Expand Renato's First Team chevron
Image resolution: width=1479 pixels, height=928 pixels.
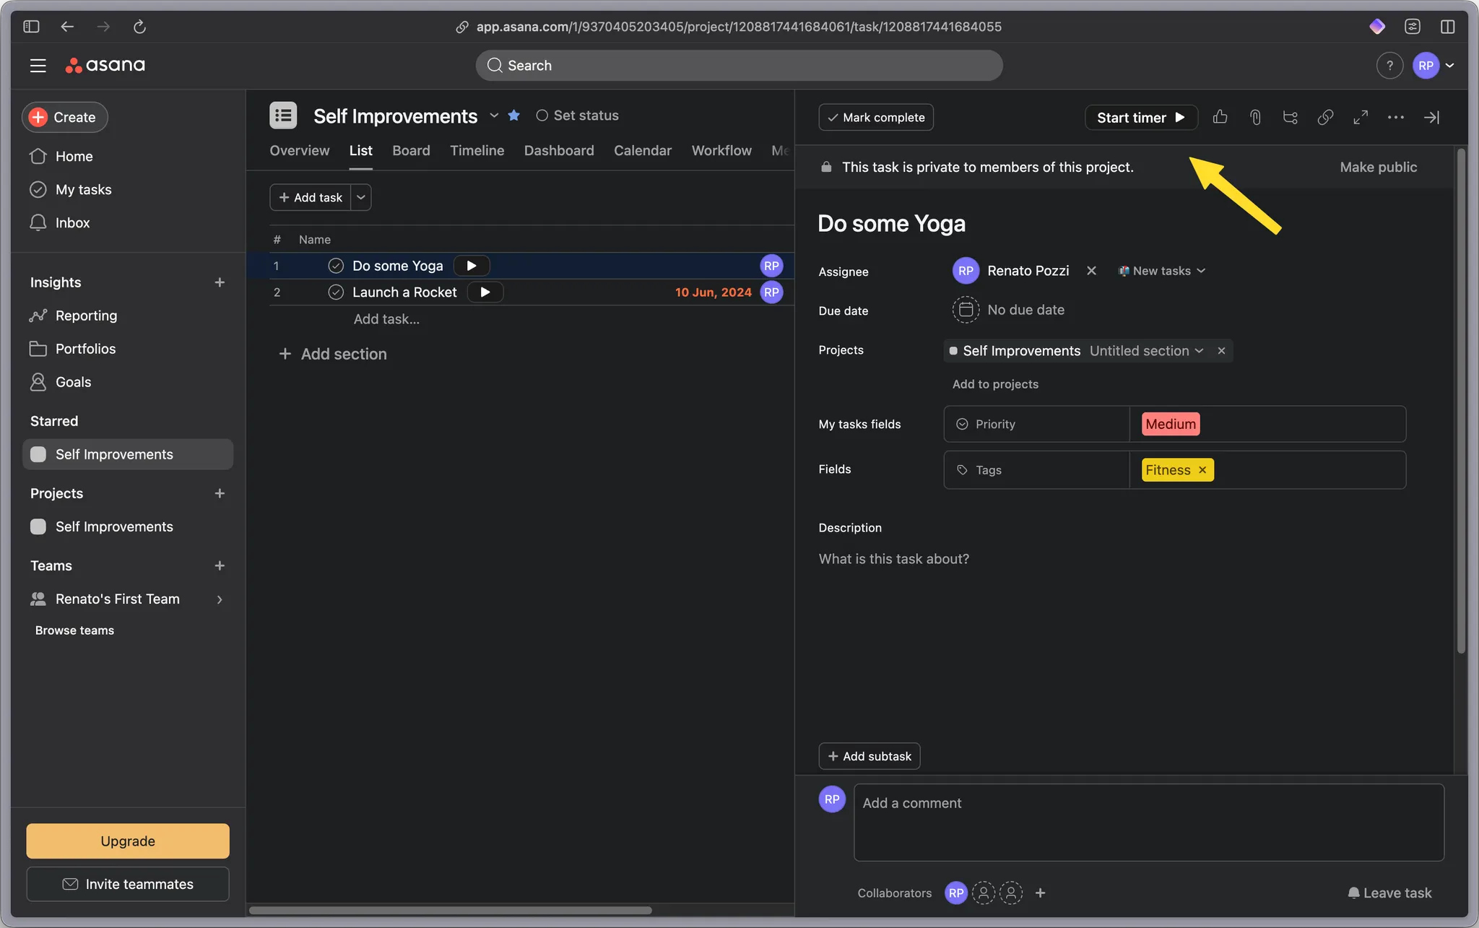point(220,599)
